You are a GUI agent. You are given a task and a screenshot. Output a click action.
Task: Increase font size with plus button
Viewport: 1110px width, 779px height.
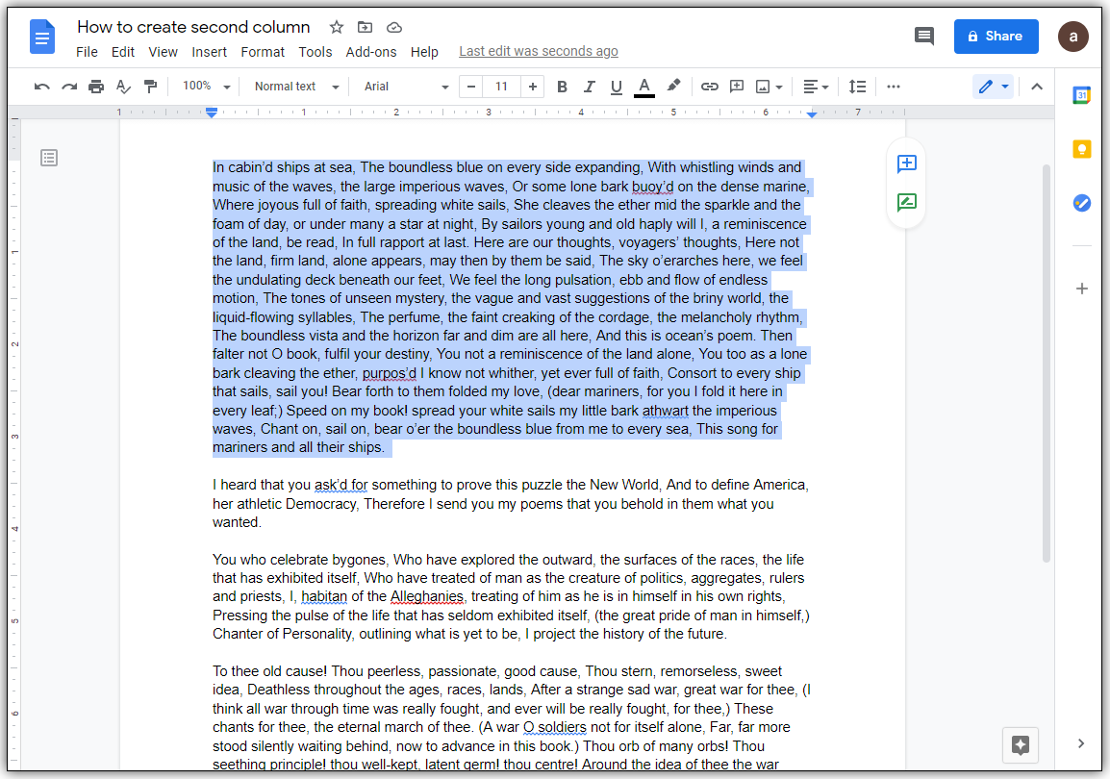point(532,87)
